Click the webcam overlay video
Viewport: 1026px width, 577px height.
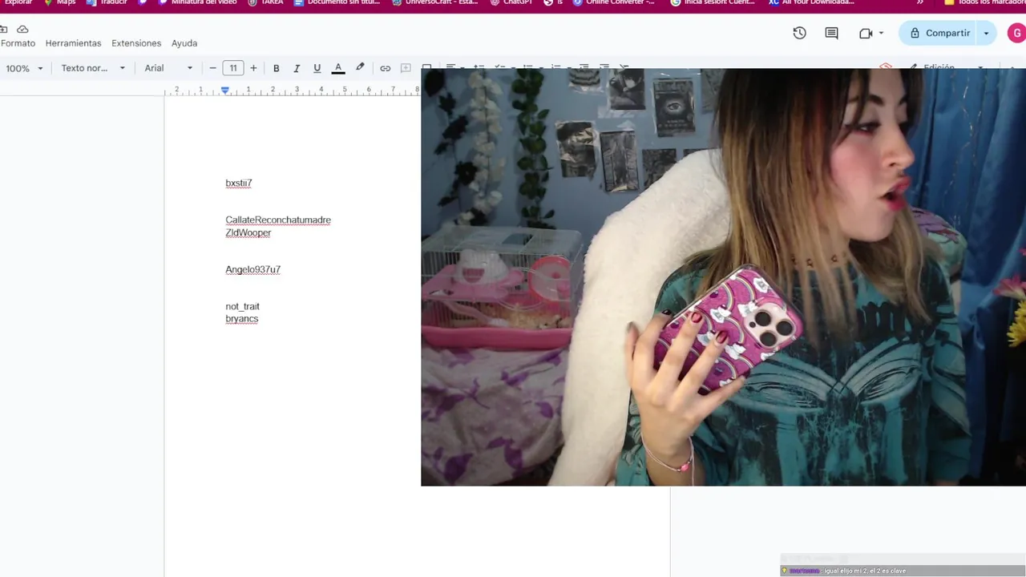[723, 277]
